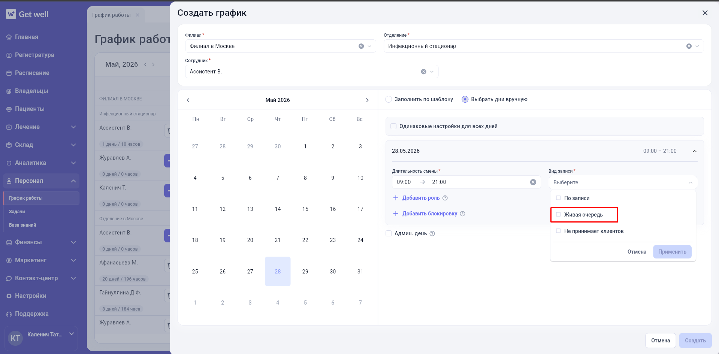Click the shift start time 09:00 field
Screen dimensions: 719x354
click(x=404, y=182)
